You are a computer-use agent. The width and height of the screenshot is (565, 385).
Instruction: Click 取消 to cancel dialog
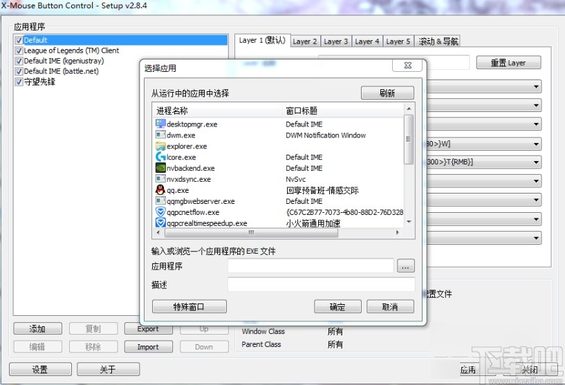point(390,306)
